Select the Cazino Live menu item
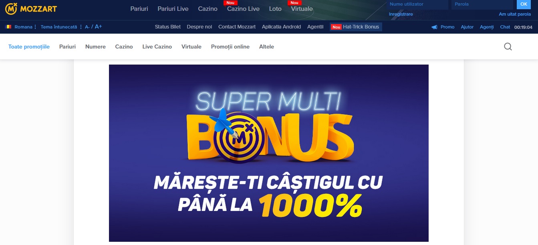The width and height of the screenshot is (538, 245). [x=243, y=8]
